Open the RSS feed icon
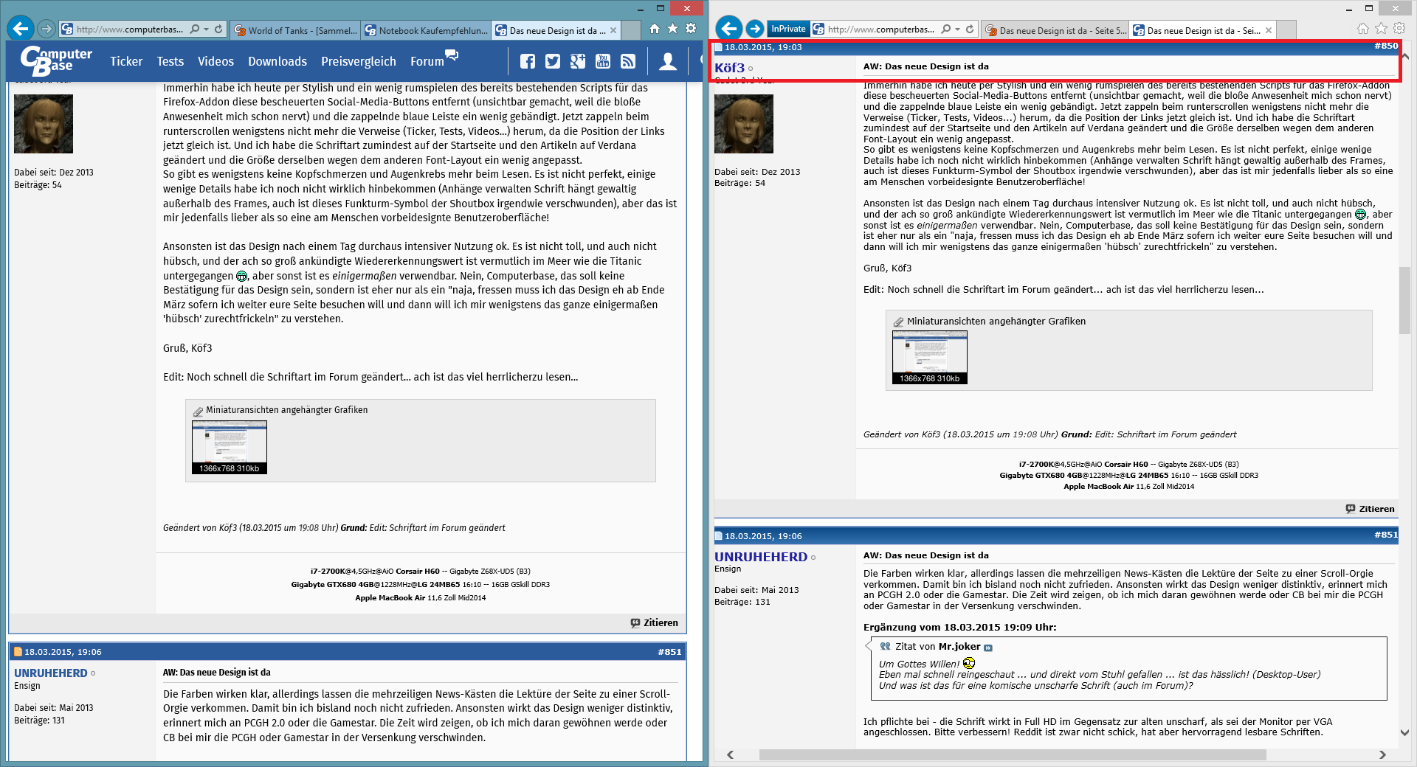1417x767 pixels. click(628, 61)
